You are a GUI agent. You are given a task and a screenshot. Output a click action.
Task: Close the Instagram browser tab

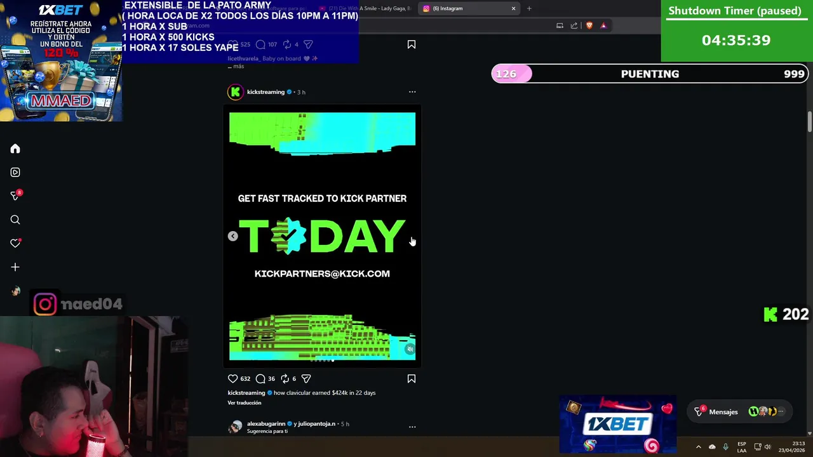tap(513, 8)
